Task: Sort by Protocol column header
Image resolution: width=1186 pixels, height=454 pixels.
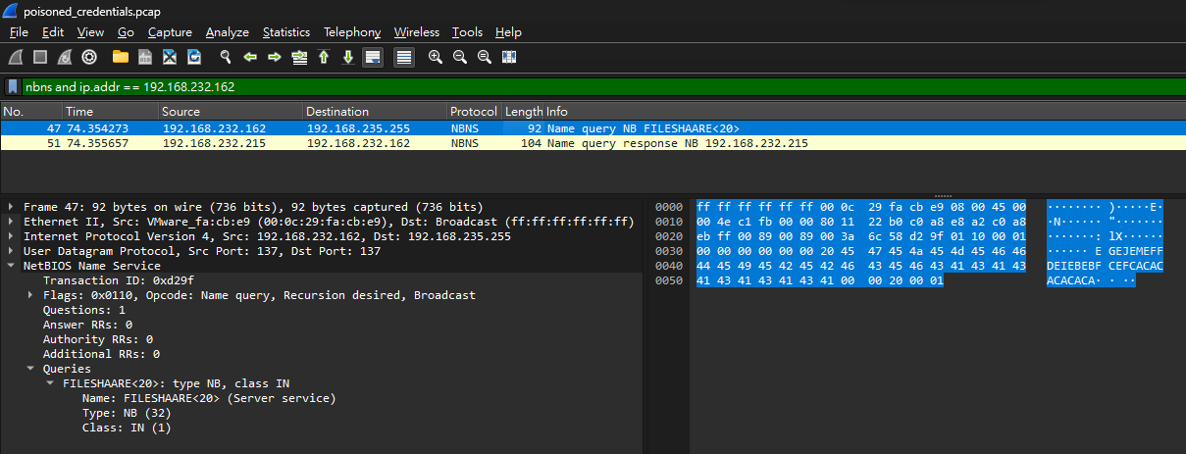Action: 474,112
